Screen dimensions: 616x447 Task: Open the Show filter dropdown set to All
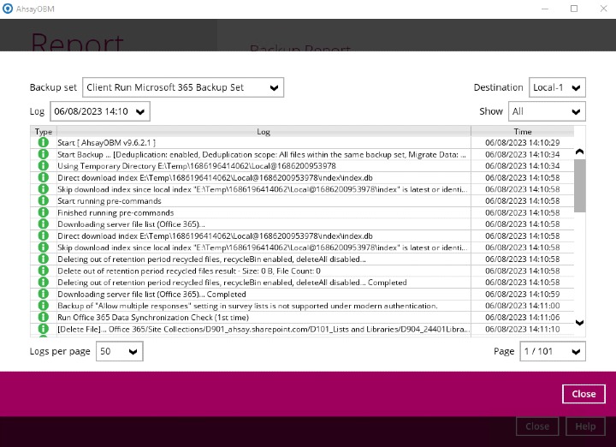point(547,111)
